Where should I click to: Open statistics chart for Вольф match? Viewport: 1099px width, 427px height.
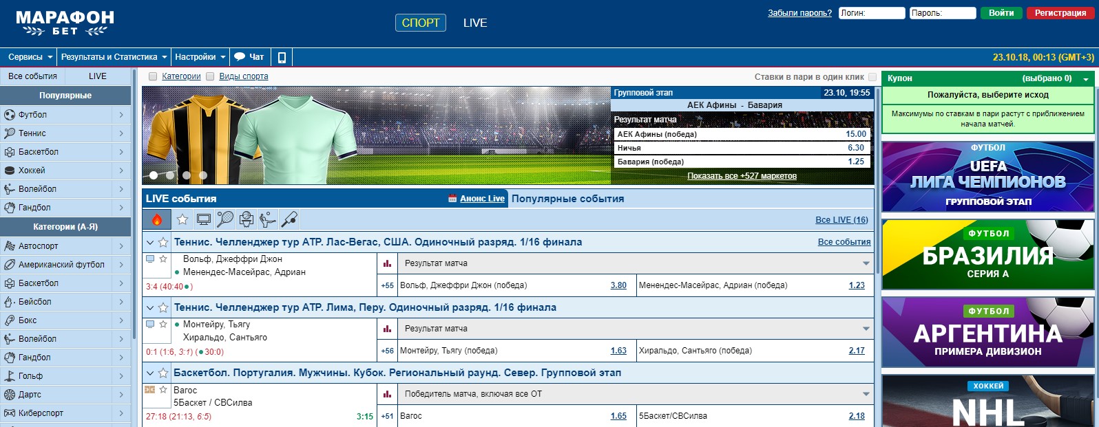click(x=387, y=263)
